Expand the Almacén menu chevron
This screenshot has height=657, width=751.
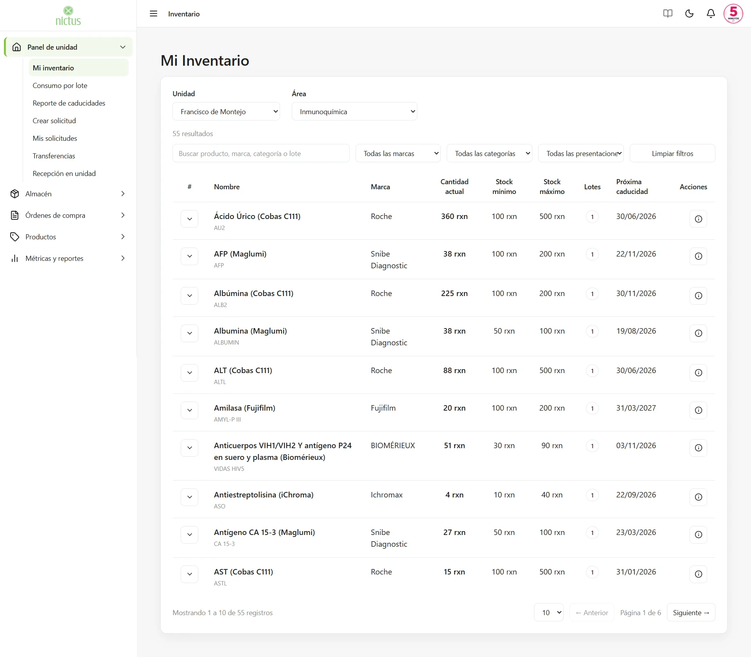click(x=123, y=194)
